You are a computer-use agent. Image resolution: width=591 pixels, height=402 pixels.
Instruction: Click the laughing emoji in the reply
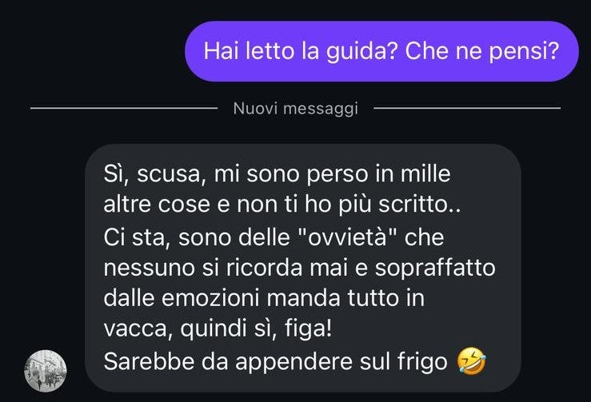pyautogui.click(x=471, y=361)
